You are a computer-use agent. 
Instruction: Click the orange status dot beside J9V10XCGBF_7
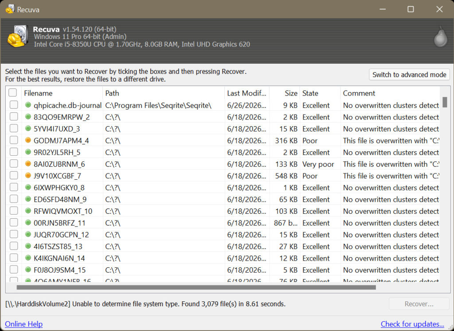point(28,176)
